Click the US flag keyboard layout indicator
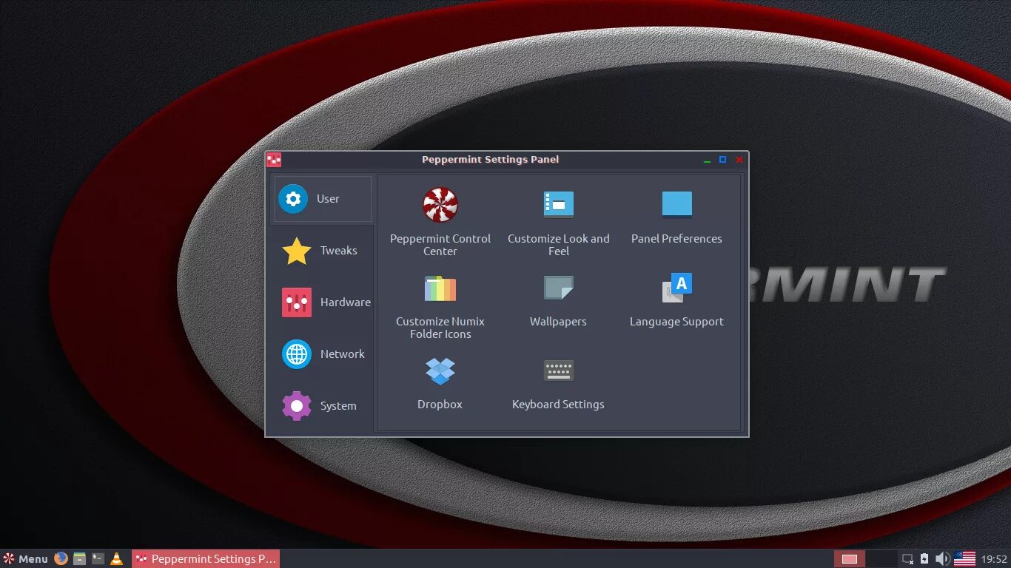 coord(963,558)
